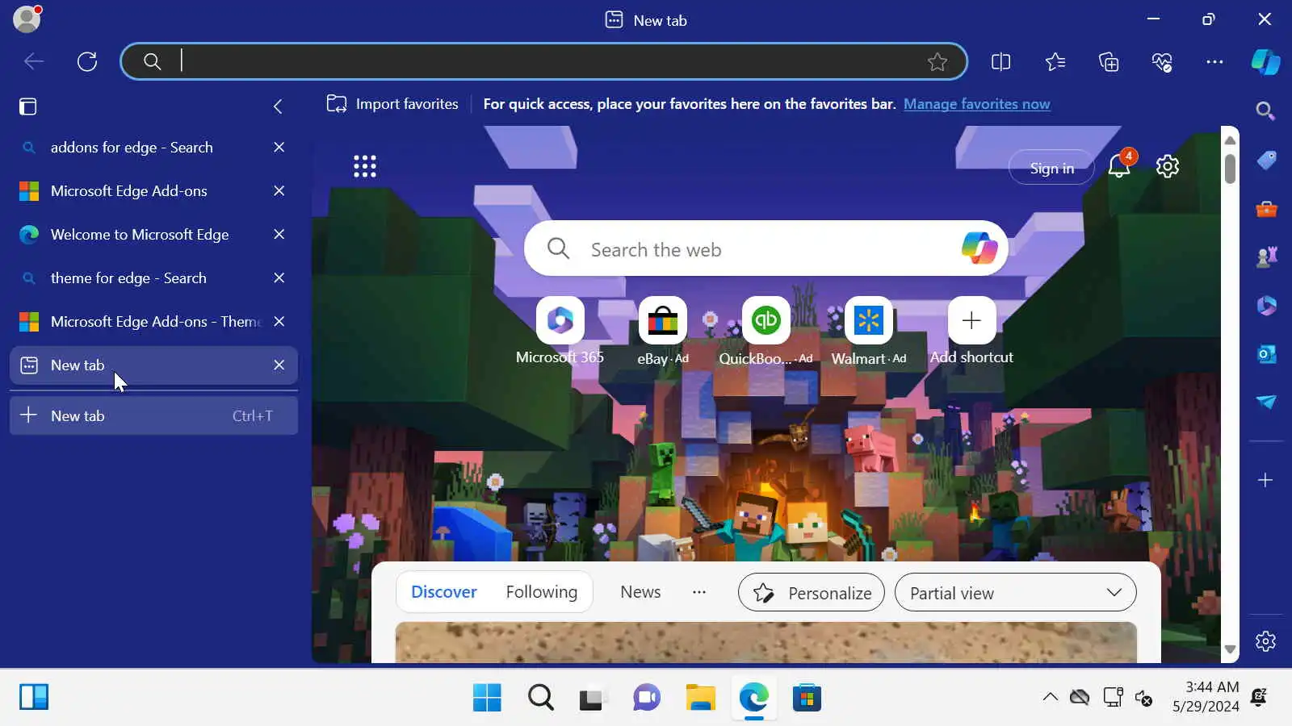Screen dimensions: 1292x726
Task: Open split screen view
Action: pos(1000,61)
